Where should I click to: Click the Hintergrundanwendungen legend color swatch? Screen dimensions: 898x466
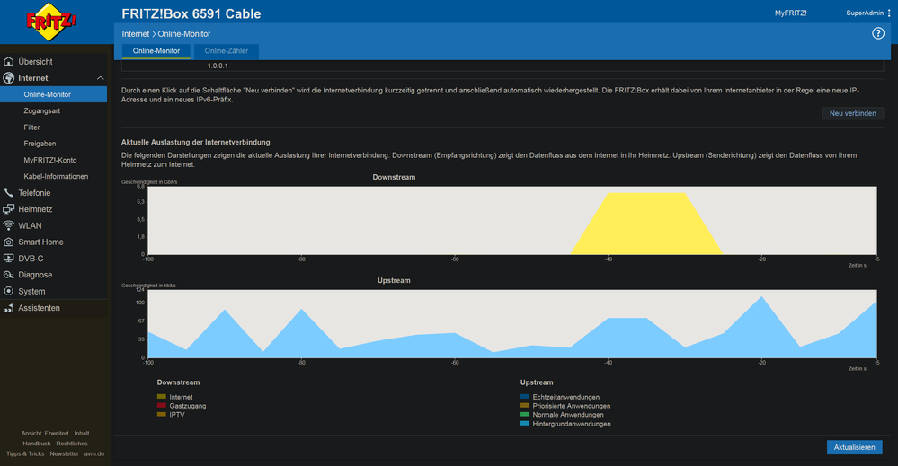(525, 424)
